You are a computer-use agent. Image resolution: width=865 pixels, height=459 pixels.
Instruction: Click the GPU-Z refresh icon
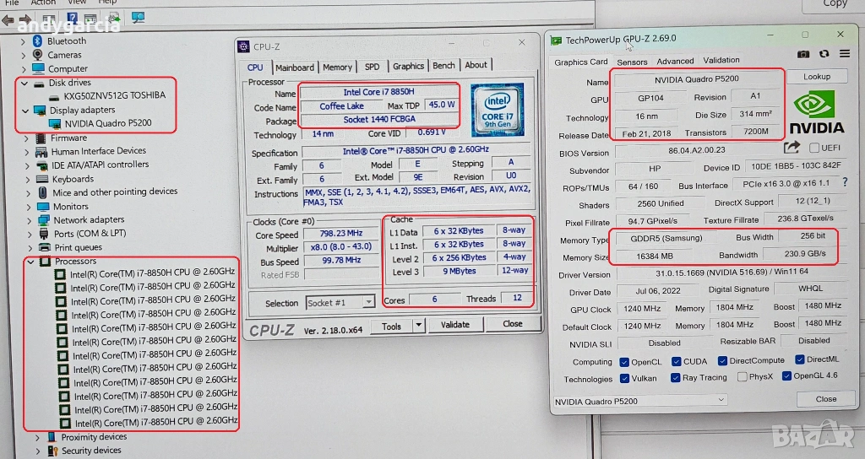point(824,54)
